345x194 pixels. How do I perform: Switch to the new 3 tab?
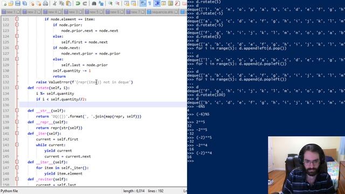click(x=73, y=12)
